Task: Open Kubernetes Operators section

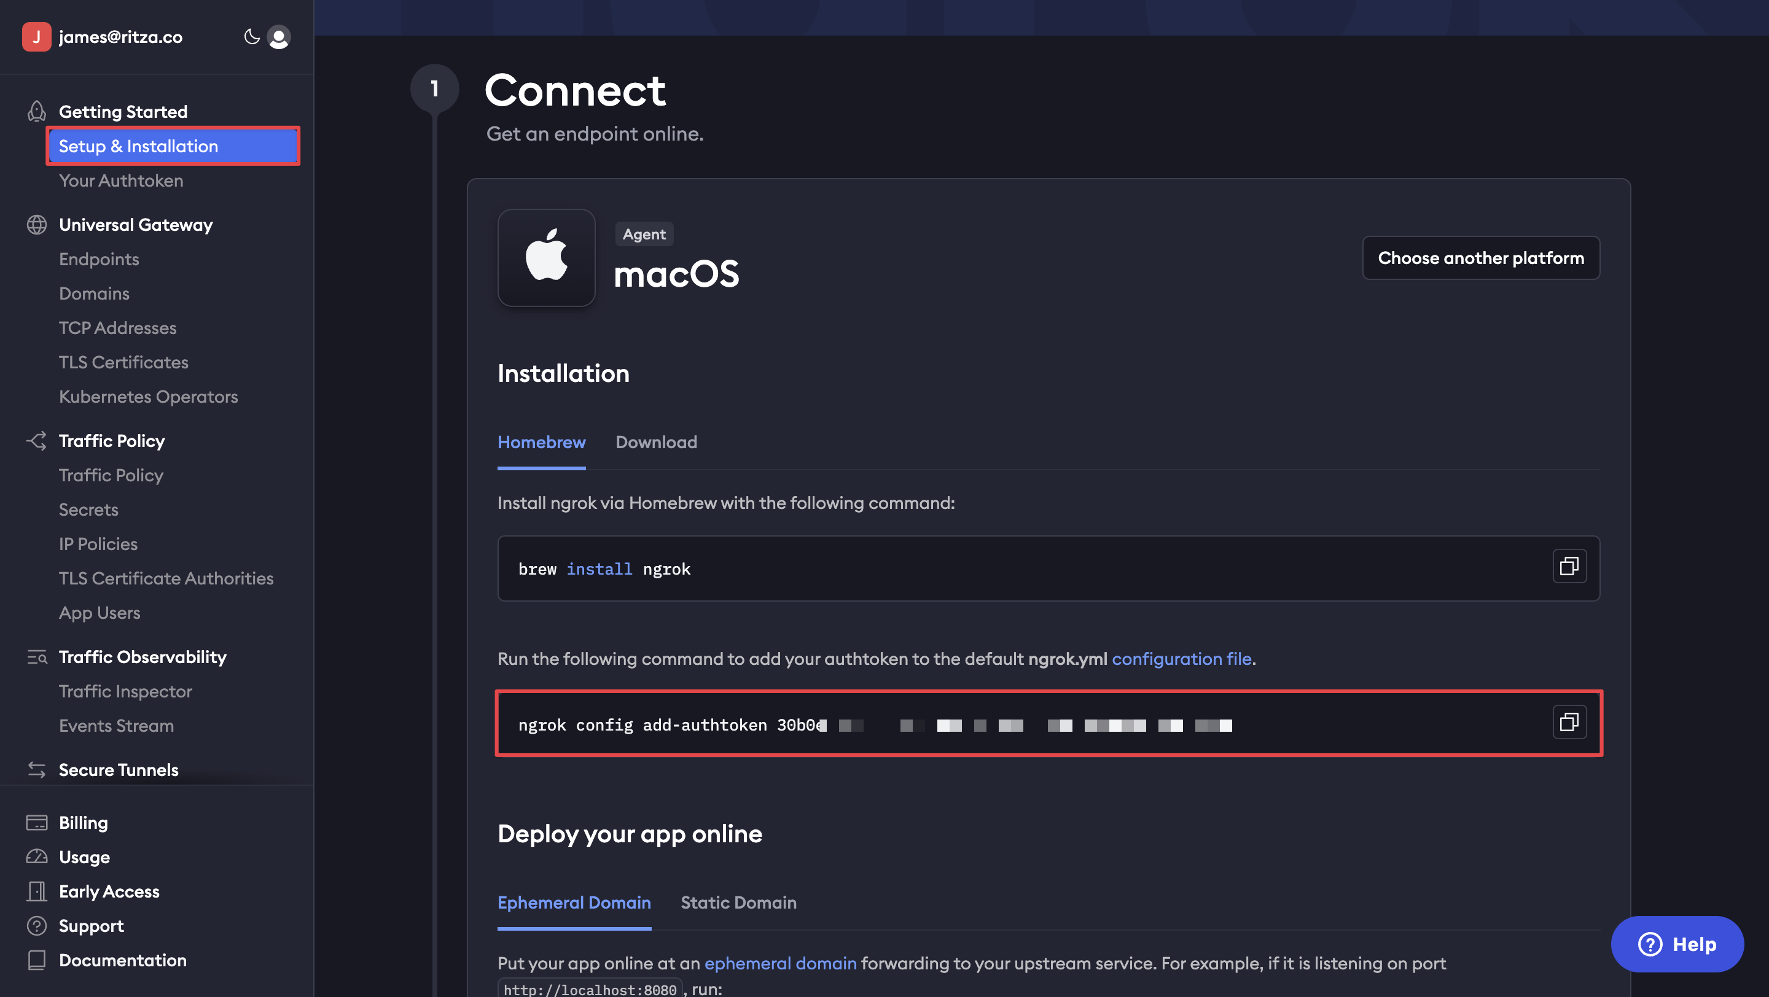Action: pos(148,397)
